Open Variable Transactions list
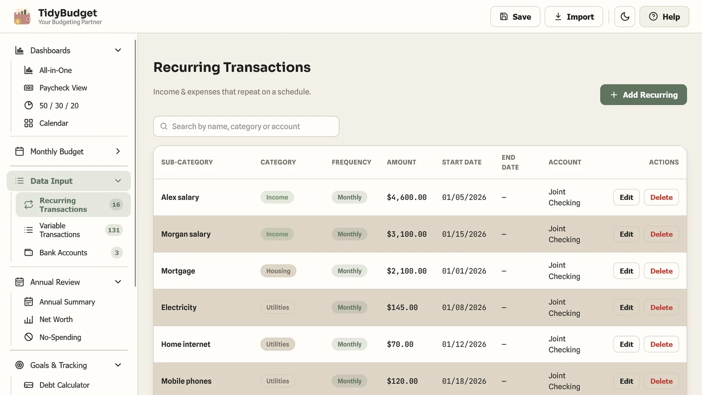The width and height of the screenshot is (702, 395). [73, 230]
